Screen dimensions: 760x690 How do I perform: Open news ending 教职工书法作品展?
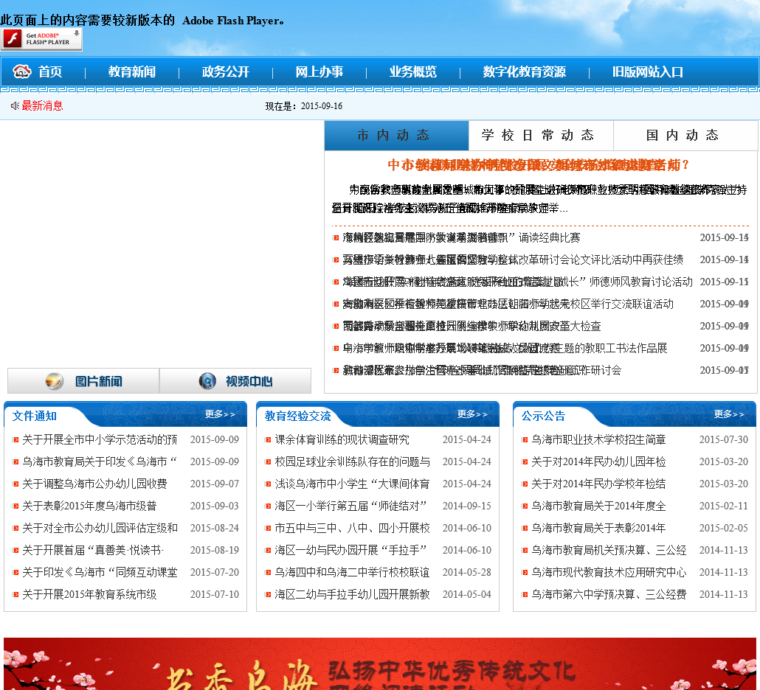coord(505,348)
